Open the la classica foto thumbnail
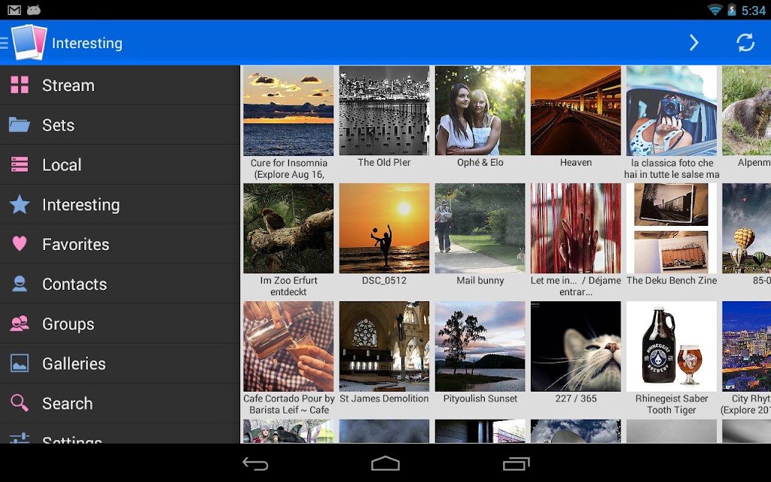The height and width of the screenshot is (482, 771). point(672,111)
